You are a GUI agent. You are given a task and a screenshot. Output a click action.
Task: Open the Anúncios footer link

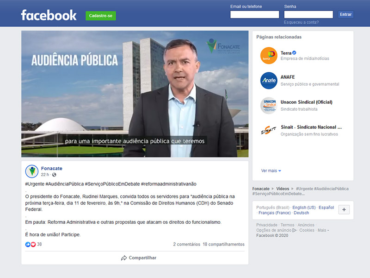tap(306, 225)
